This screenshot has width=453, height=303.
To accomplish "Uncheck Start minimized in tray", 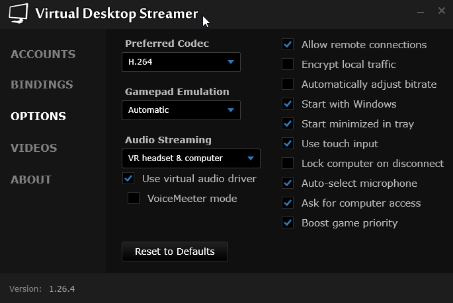I will coord(288,123).
